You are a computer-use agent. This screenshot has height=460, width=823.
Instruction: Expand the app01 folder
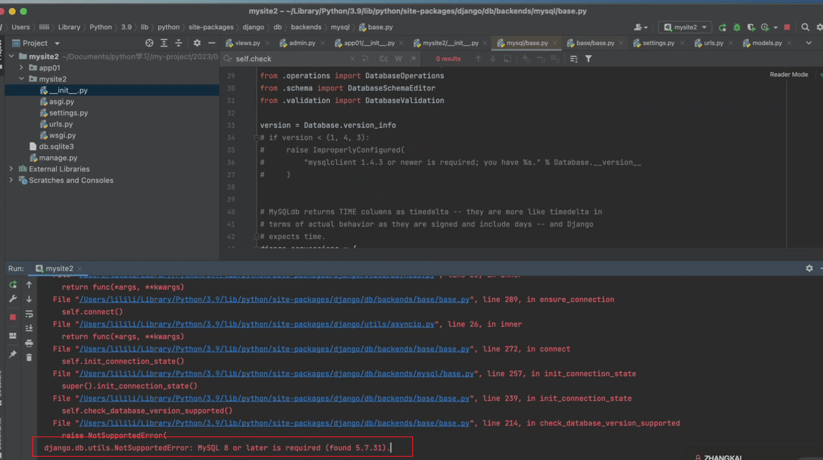coord(21,67)
